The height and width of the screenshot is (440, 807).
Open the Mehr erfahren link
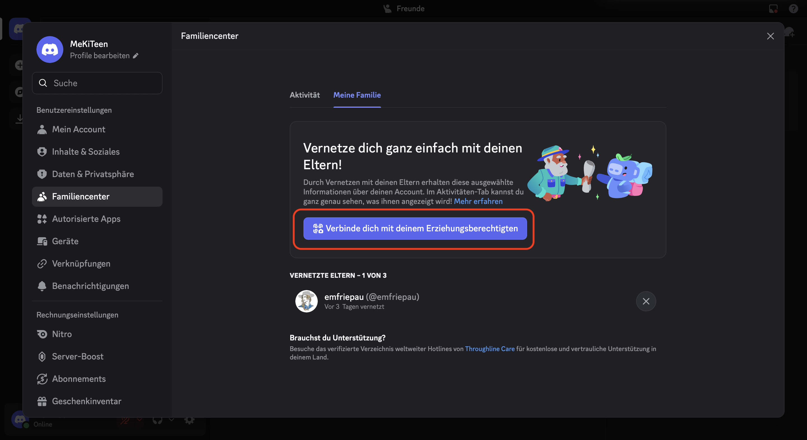pos(478,201)
